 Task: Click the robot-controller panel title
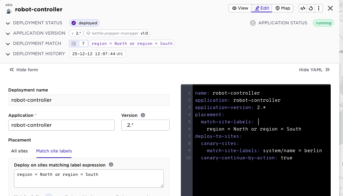(39, 9)
